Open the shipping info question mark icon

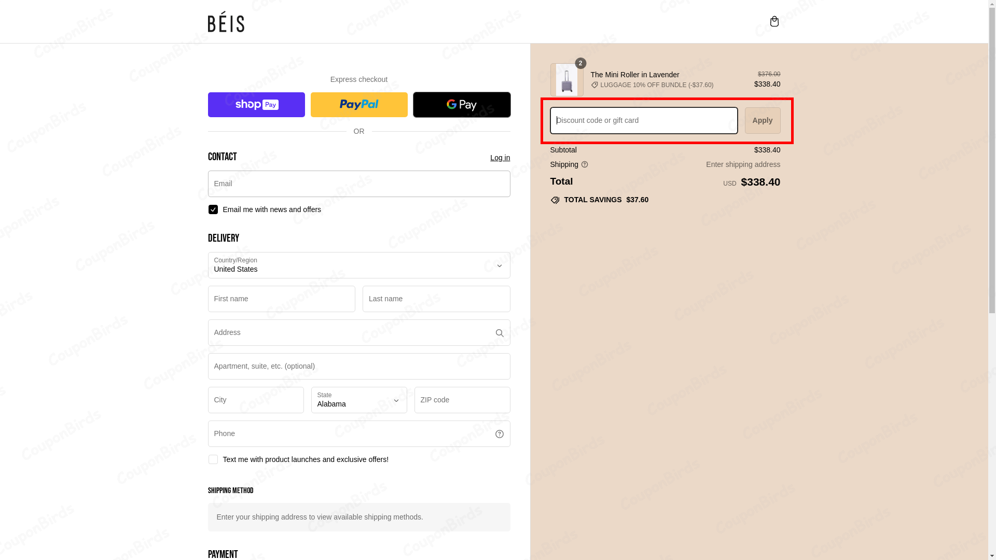[x=585, y=164]
